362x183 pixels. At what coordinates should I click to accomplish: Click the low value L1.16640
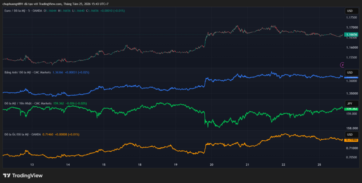click(x=78, y=11)
